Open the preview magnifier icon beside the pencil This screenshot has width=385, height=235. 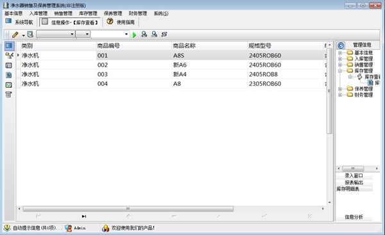(x=30, y=35)
